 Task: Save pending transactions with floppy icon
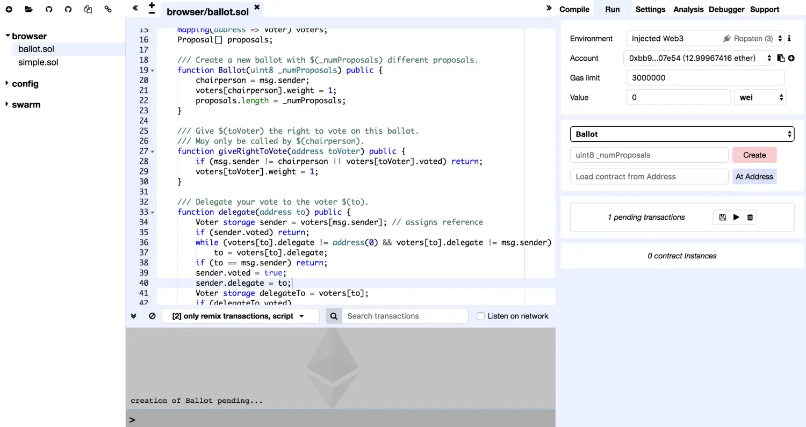point(722,217)
